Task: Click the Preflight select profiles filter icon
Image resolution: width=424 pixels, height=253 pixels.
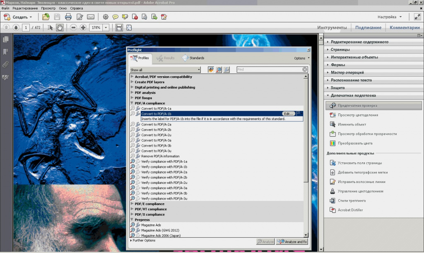Action: pos(211,70)
